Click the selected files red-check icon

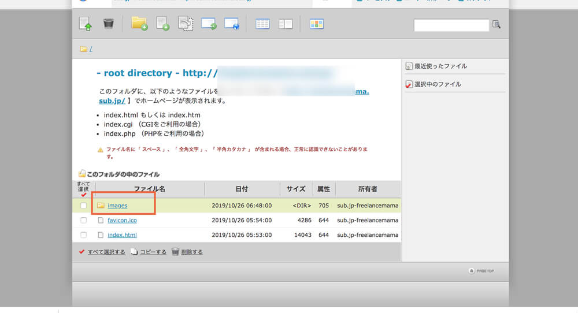(409, 84)
